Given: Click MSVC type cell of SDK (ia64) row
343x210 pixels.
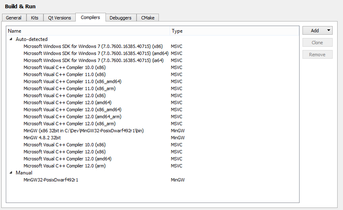Looking at the screenshot, I should coord(177,60).
